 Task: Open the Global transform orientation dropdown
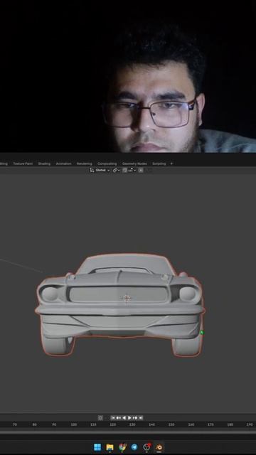pyautogui.click(x=100, y=171)
